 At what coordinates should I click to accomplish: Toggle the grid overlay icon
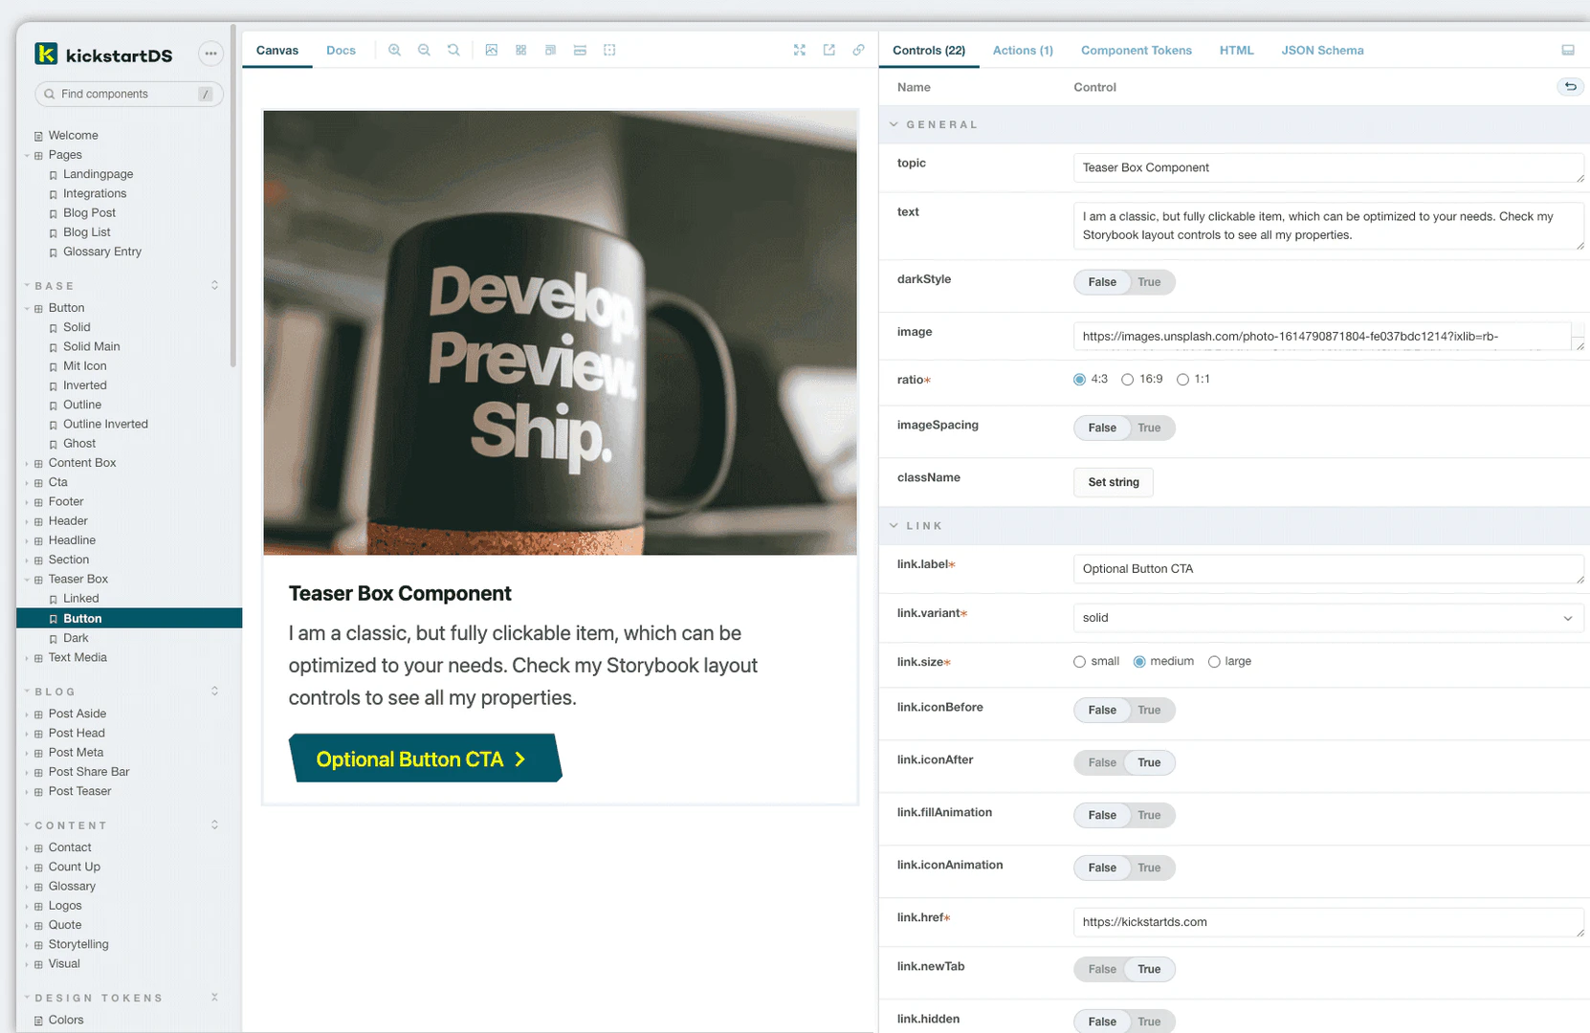click(520, 50)
